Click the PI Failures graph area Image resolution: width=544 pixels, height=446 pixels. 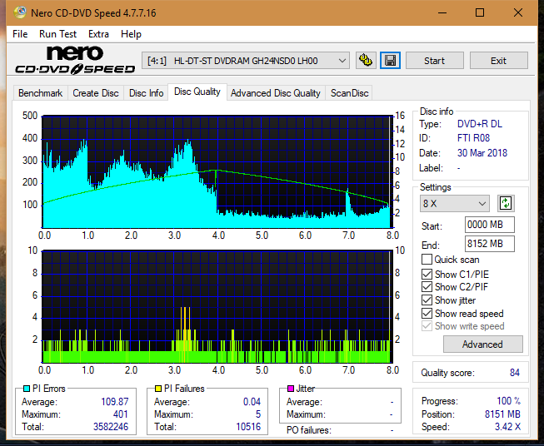point(217,307)
